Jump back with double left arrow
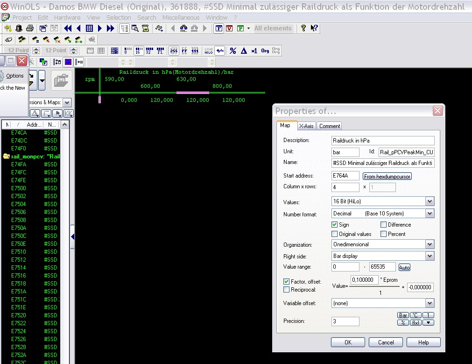Screen dimensions: 472x364 [68, 29]
